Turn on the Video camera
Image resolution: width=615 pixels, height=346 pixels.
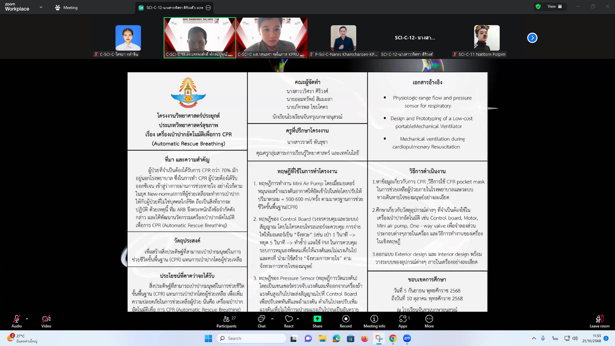point(46,321)
